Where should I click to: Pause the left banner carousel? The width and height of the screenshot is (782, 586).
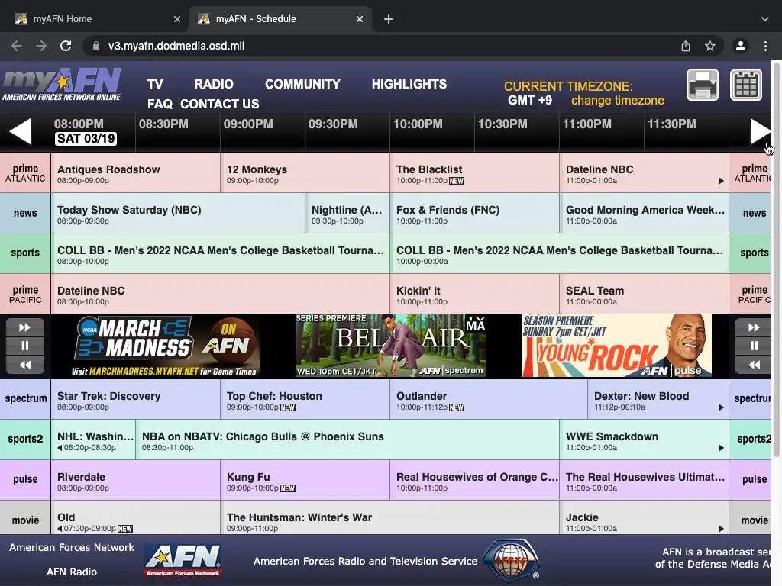25,346
